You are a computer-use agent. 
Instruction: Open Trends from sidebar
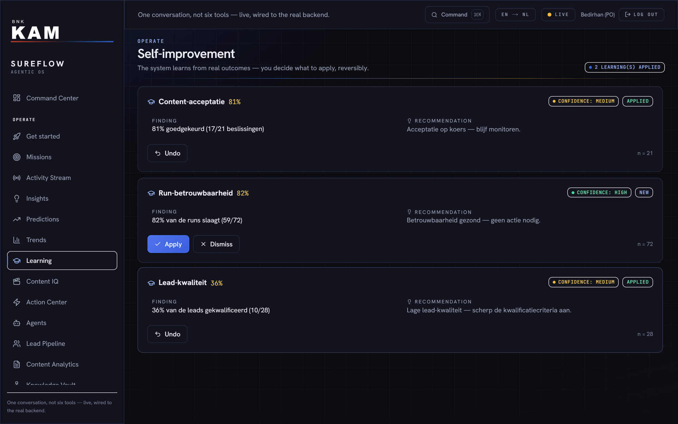click(x=62, y=240)
